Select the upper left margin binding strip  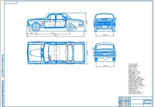pos(3,66)
